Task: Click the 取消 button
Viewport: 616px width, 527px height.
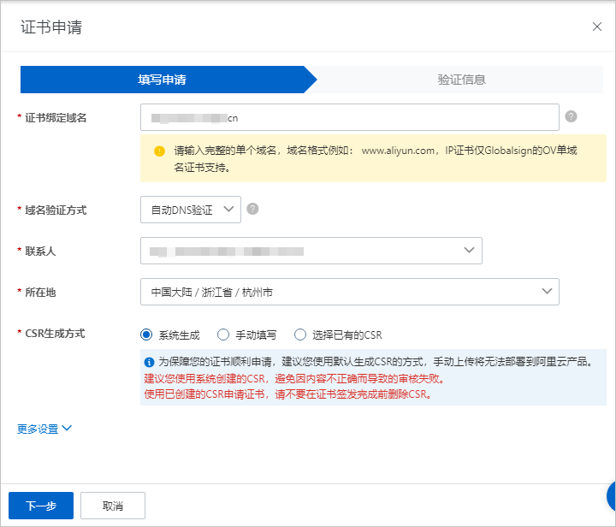Action: [x=113, y=506]
